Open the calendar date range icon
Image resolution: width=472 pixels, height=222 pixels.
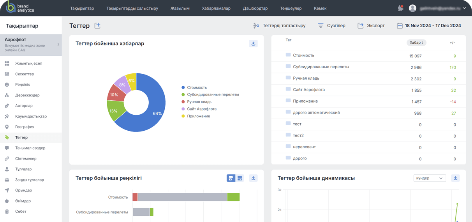pos(400,26)
